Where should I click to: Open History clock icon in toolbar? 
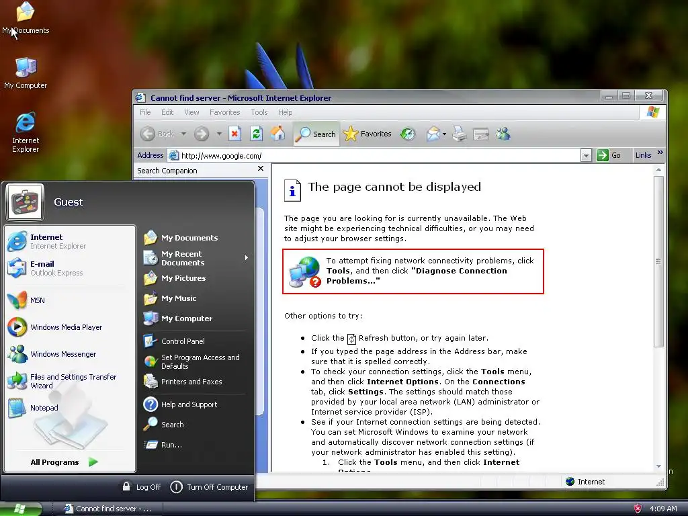(408, 134)
